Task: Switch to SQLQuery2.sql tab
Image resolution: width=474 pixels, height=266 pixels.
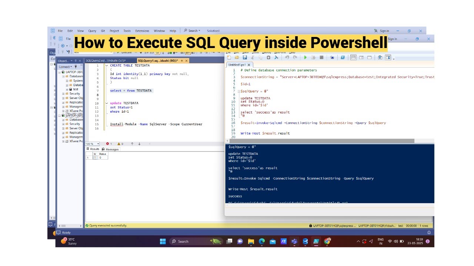Action: (x=106, y=61)
